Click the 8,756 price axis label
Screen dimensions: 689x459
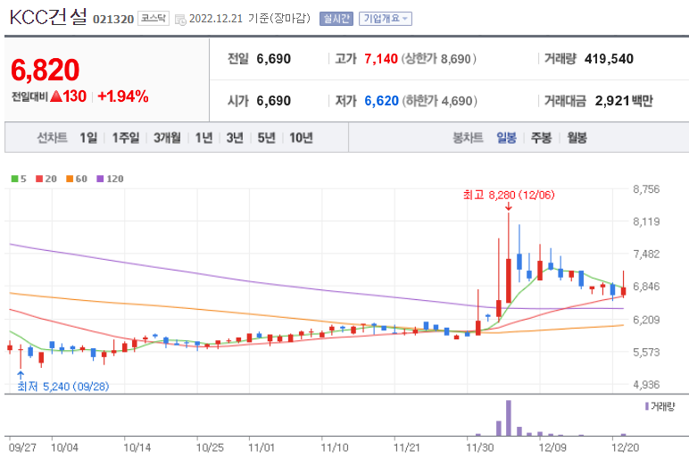click(x=646, y=189)
